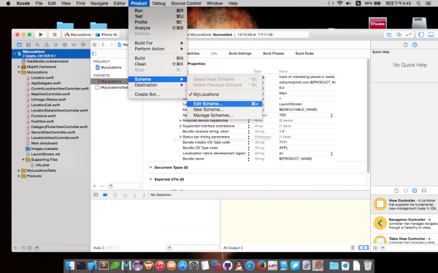The height and width of the screenshot is (273, 438).
Task: Select the Assistant editor toolbar icon
Action: [x=399, y=34]
